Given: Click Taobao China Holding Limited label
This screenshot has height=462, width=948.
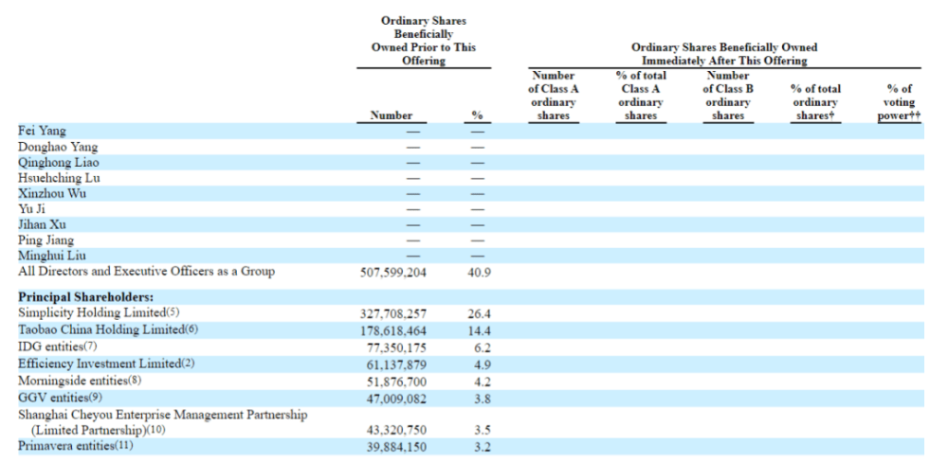Looking at the screenshot, I should click(x=108, y=329).
